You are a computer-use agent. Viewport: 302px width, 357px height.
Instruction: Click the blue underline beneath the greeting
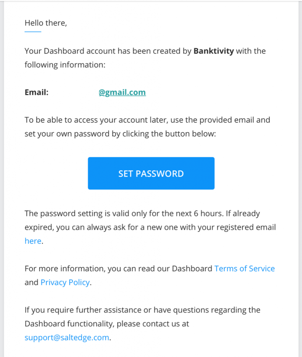[x=33, y=32]
